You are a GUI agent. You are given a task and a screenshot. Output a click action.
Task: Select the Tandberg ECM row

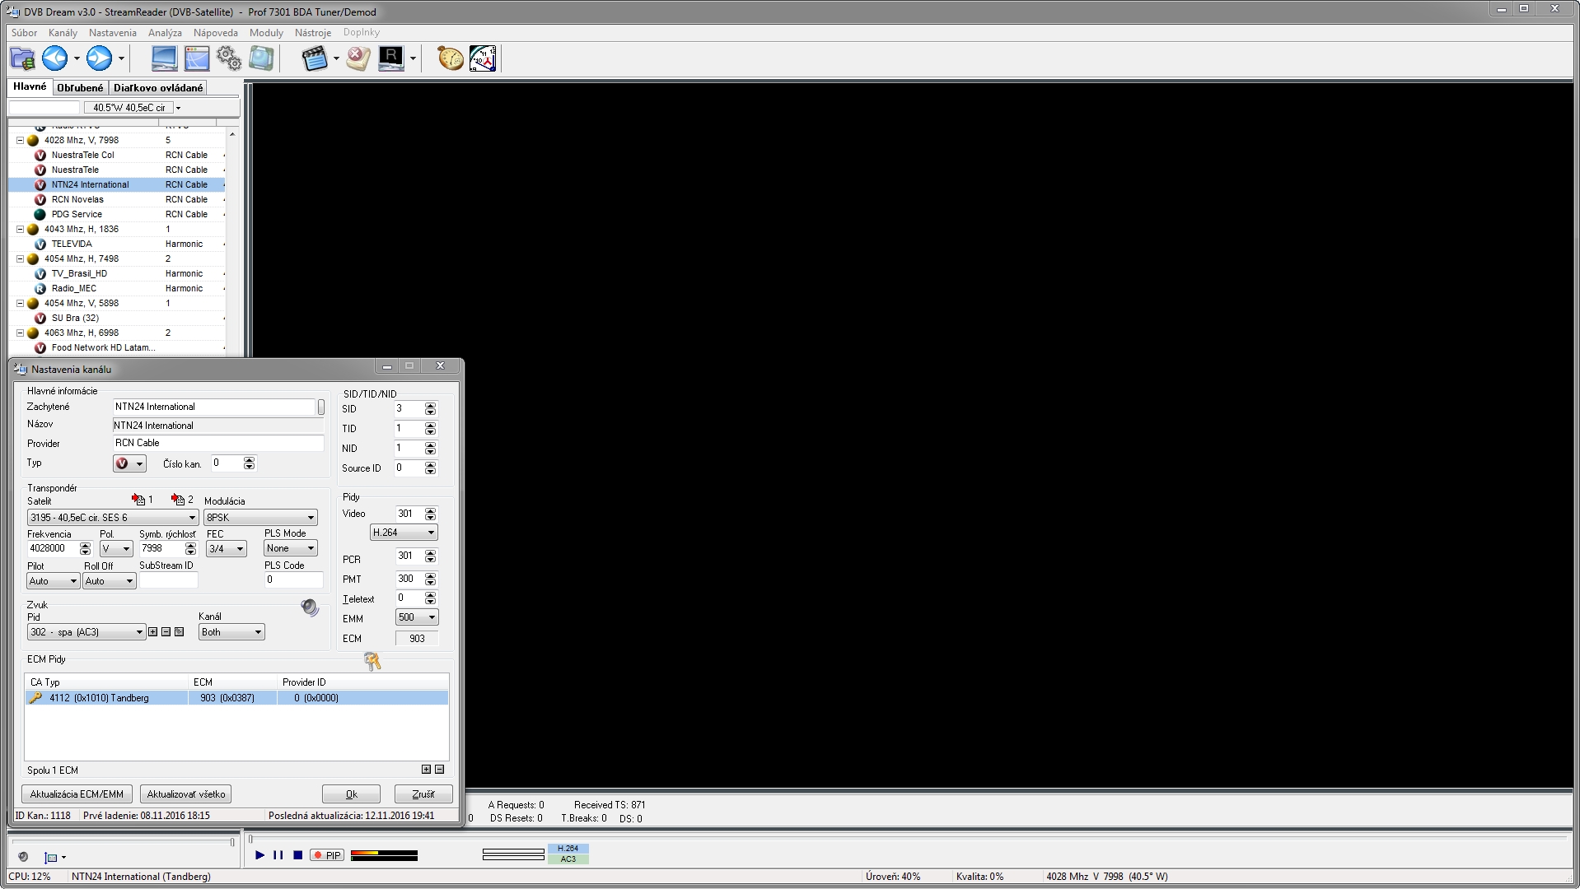coord(236,698)
